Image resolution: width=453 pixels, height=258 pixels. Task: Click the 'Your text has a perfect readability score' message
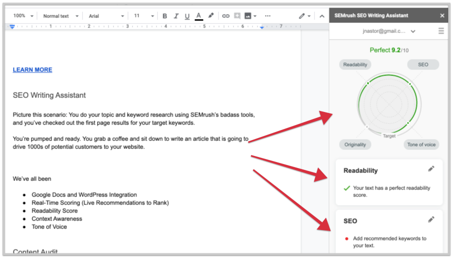click(x=391, y=191)
